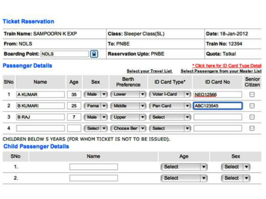
Task: Check Senior Citizen box for passenger 3
Action: click(x=252, y=117)
